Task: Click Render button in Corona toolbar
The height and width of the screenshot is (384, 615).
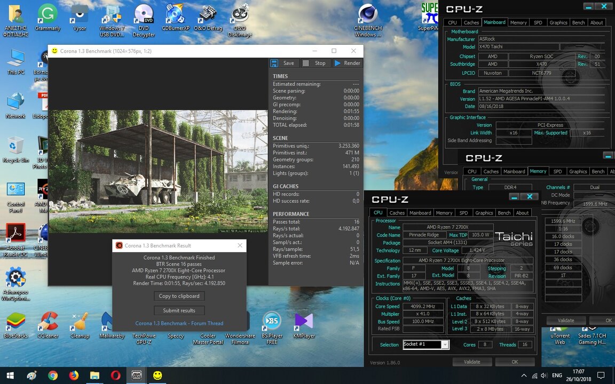Action: [x=347, y=63]
